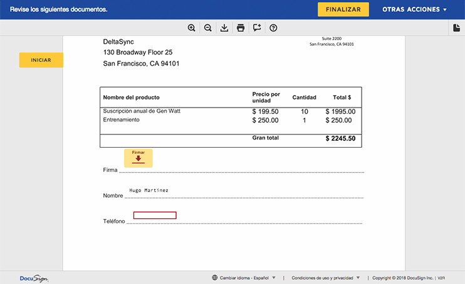The height and width of the screenshot is (284, 465).
Task: Expand Condiciones de uso y privacidad menu
Action: click(326, 278)
